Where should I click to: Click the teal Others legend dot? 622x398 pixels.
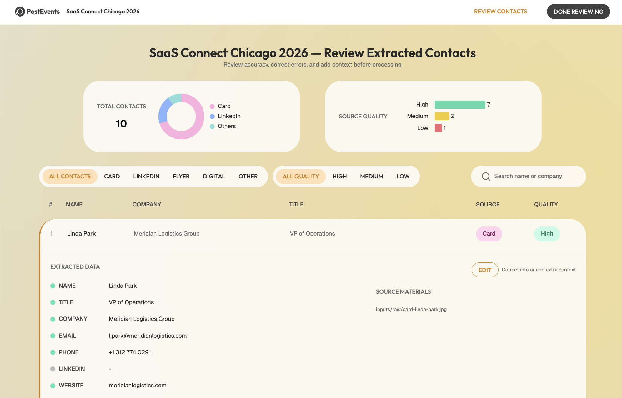pyautogui.click(x=212, y=127)
